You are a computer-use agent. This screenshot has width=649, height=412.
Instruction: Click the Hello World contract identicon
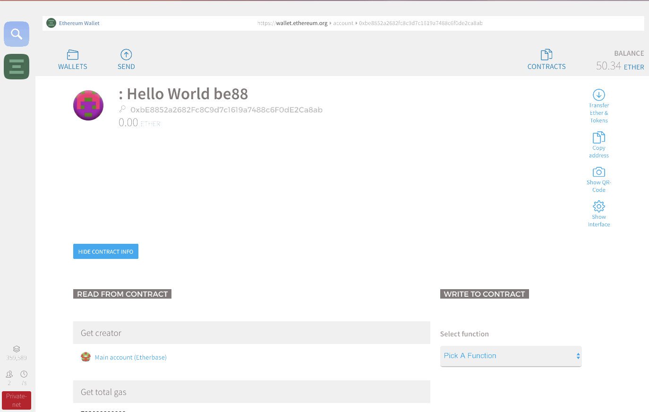pos(88,105)
